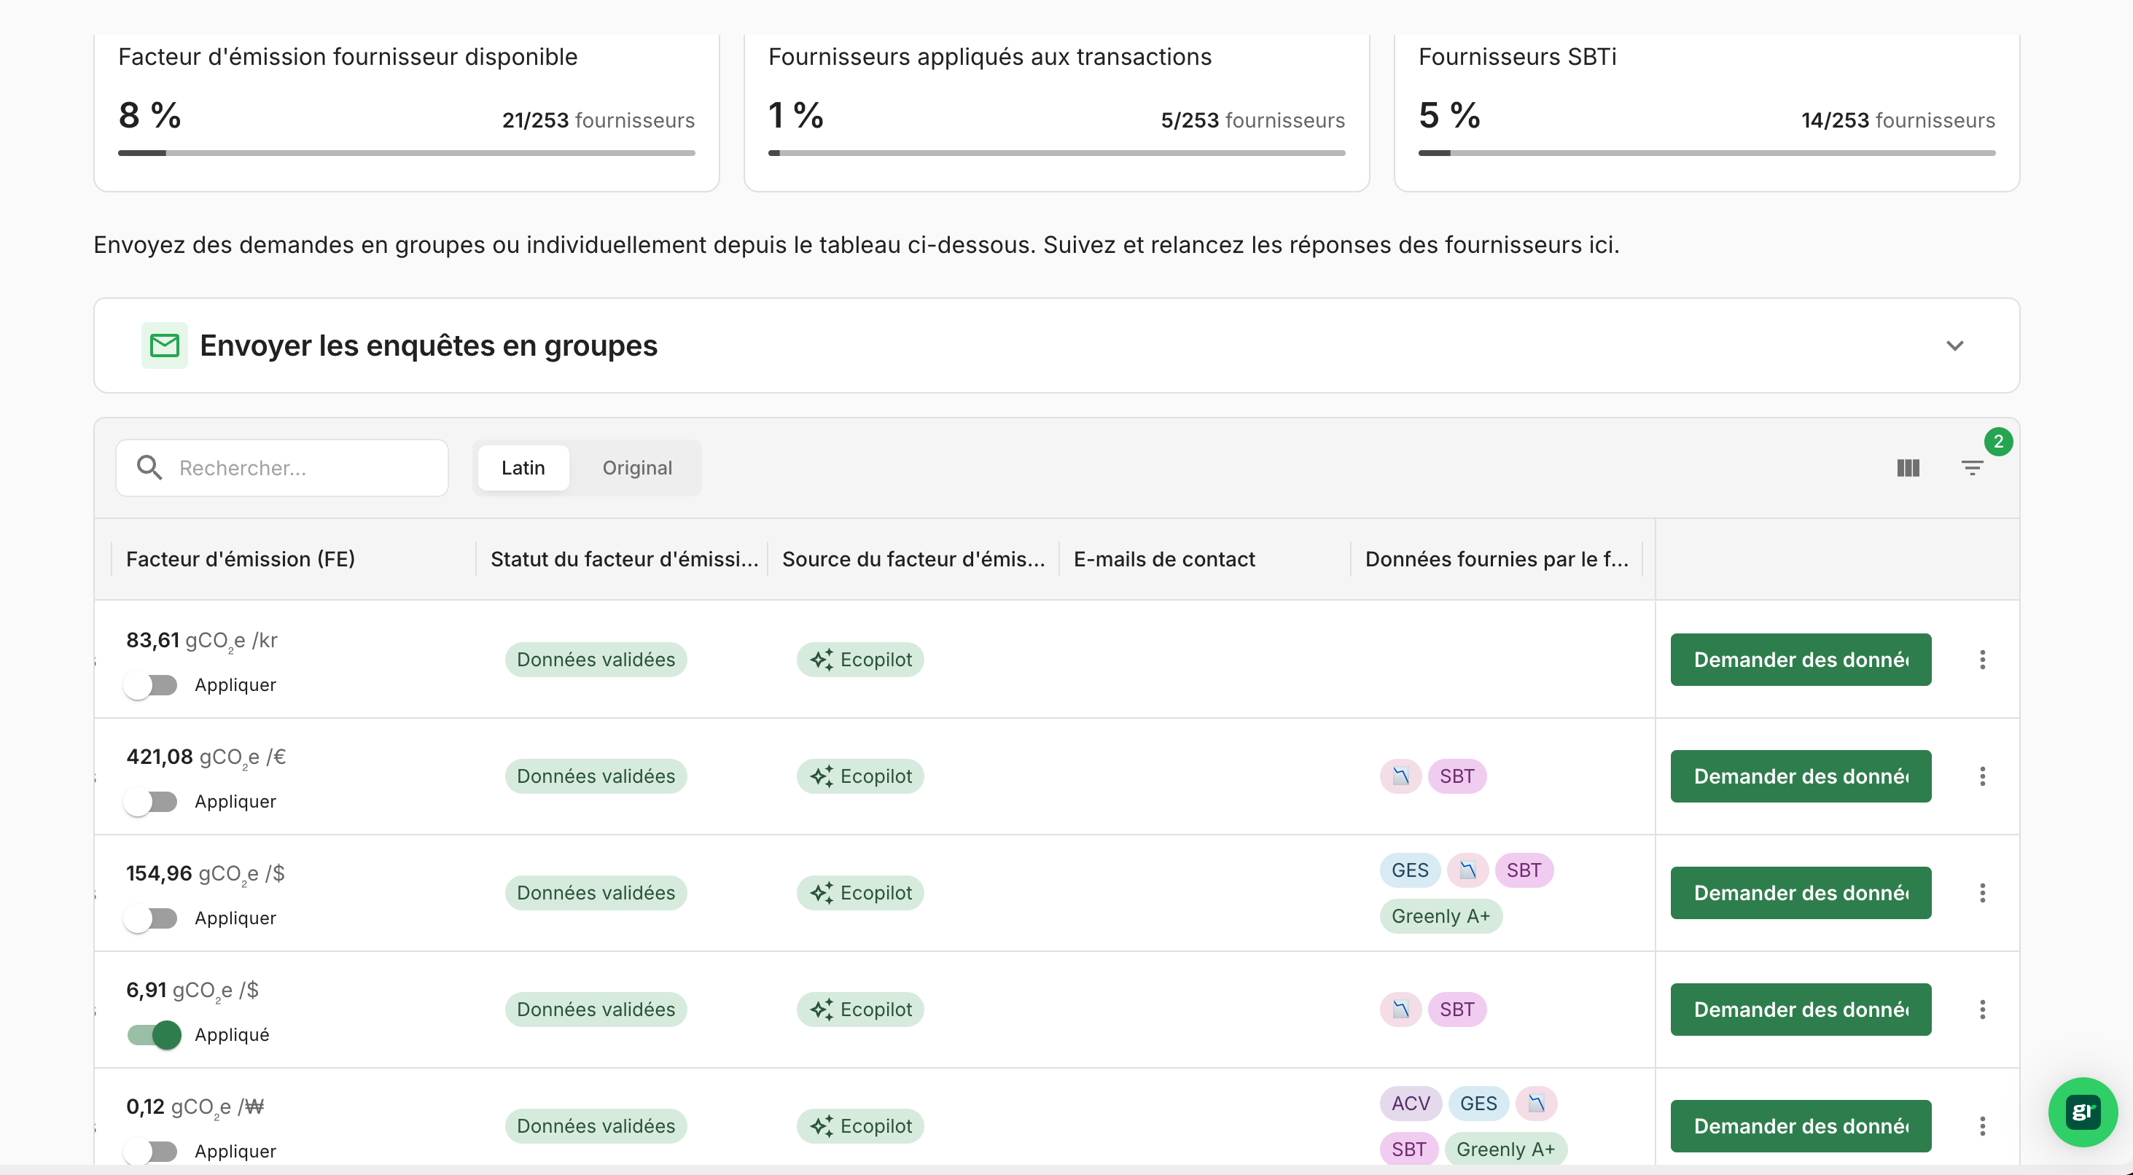The height and width of the screenshot is (1175, 2133).
Task: Click the trajectory icon badge in 154,96 row
Action: [1467, 870]
